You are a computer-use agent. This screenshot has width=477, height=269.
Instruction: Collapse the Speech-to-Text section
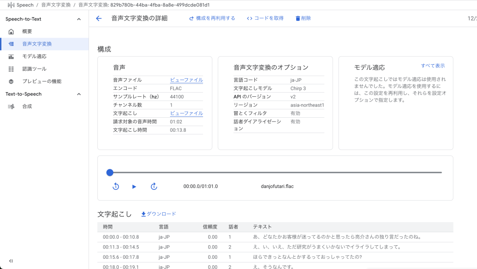tap(79, 19)
